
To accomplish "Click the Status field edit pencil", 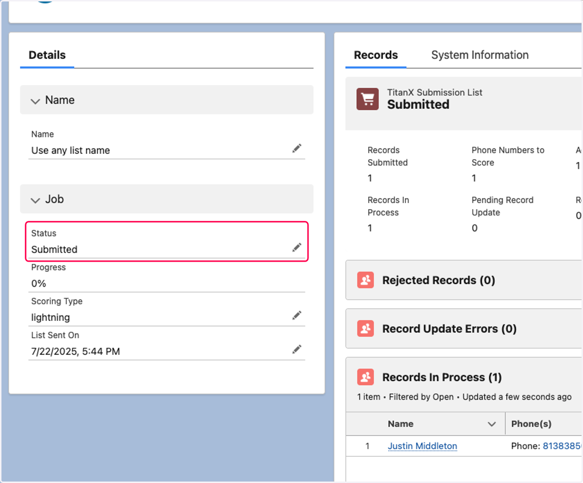I will tap(297, 248).
